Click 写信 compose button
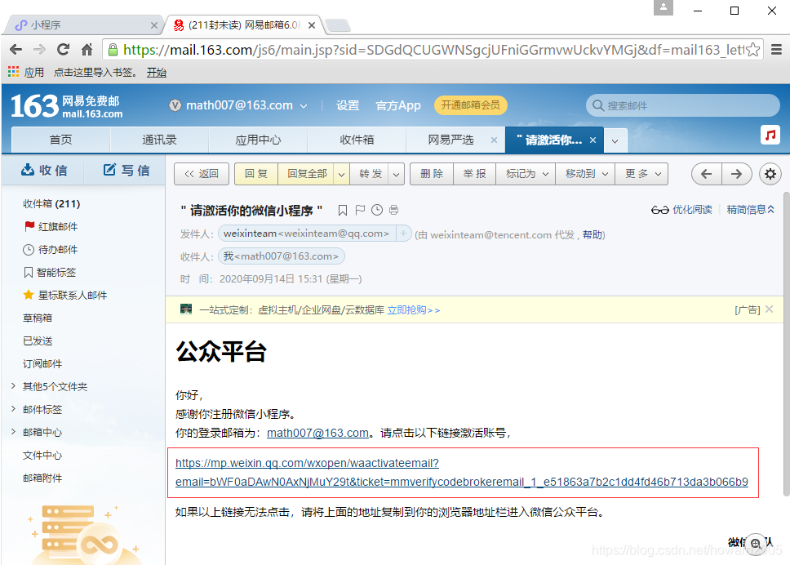Viewport: 790px width, 565px height. 126,171
